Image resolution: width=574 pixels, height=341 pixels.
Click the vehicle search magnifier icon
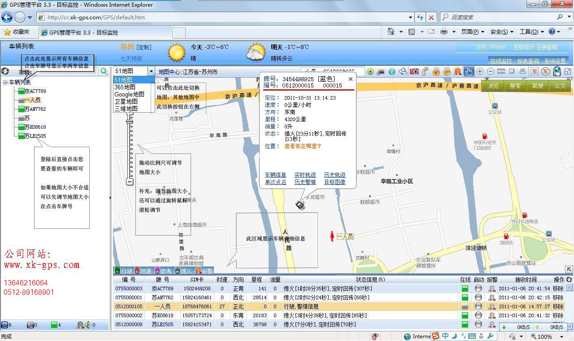(x=104, y=71)
